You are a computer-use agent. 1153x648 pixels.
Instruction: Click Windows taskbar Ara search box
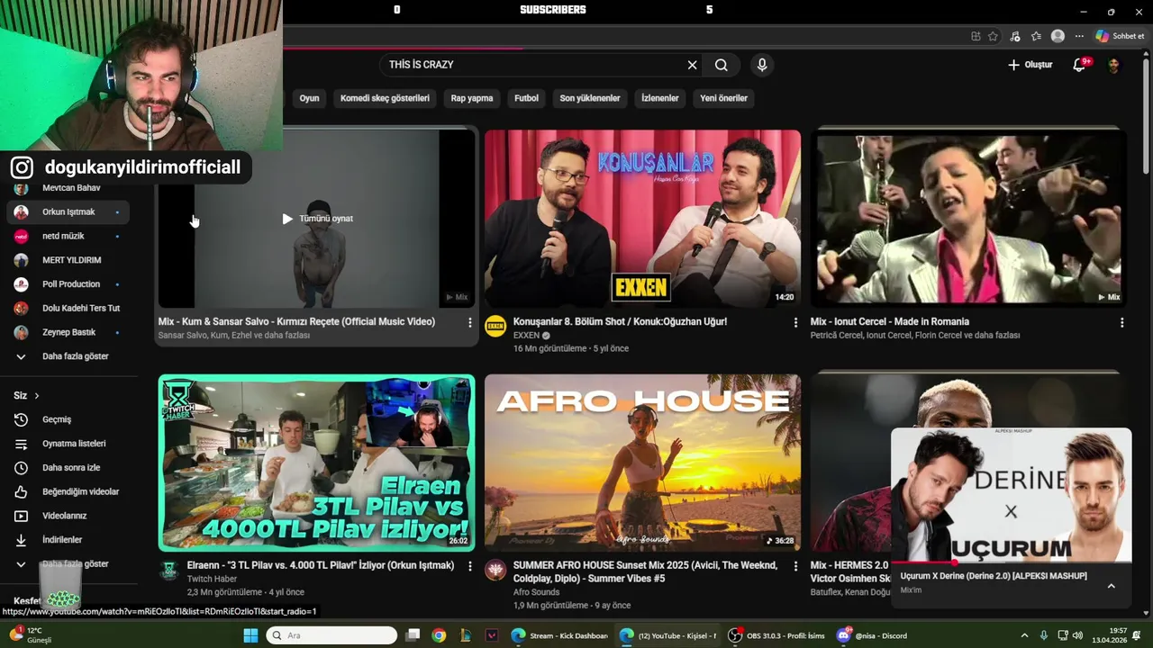(x=332, y=635)
